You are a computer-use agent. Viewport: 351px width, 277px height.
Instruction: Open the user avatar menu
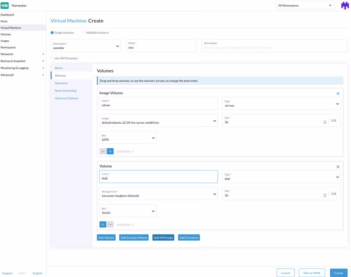point(344,6)
